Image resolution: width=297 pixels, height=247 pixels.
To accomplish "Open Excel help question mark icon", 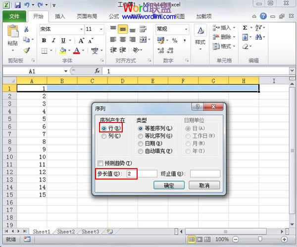I will [x=263, y=16].
